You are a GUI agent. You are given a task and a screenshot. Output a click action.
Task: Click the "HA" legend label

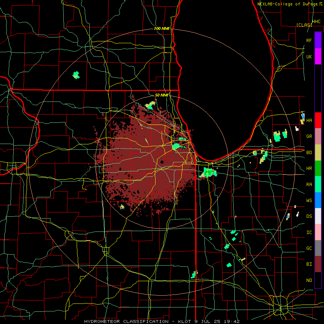pyautogui.click(x=309, y=121)
